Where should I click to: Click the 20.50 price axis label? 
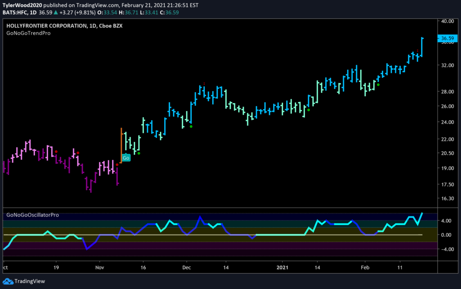447,153
